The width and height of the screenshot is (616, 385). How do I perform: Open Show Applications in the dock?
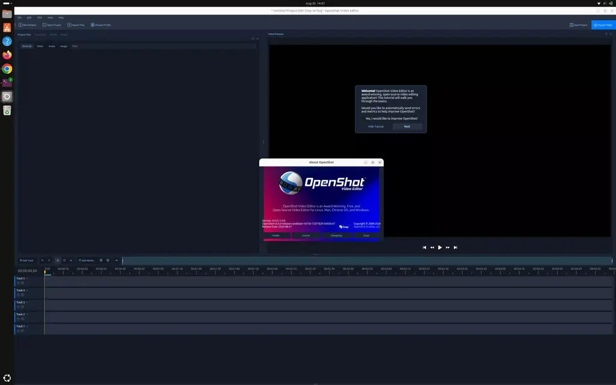pos(7,378)
